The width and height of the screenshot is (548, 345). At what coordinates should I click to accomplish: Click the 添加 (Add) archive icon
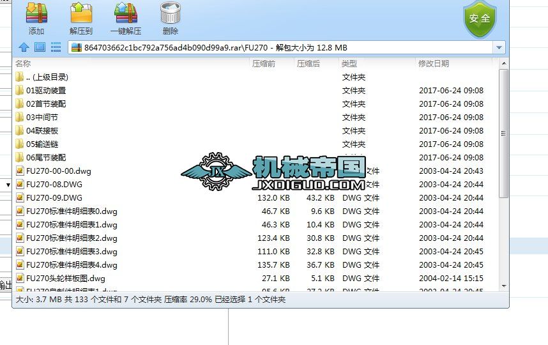point(36,13)
